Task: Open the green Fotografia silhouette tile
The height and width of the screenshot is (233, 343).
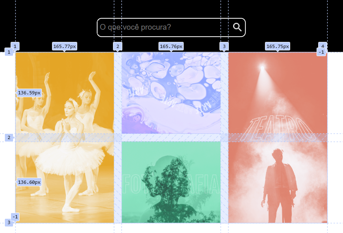Action: [x=171, y=182]
